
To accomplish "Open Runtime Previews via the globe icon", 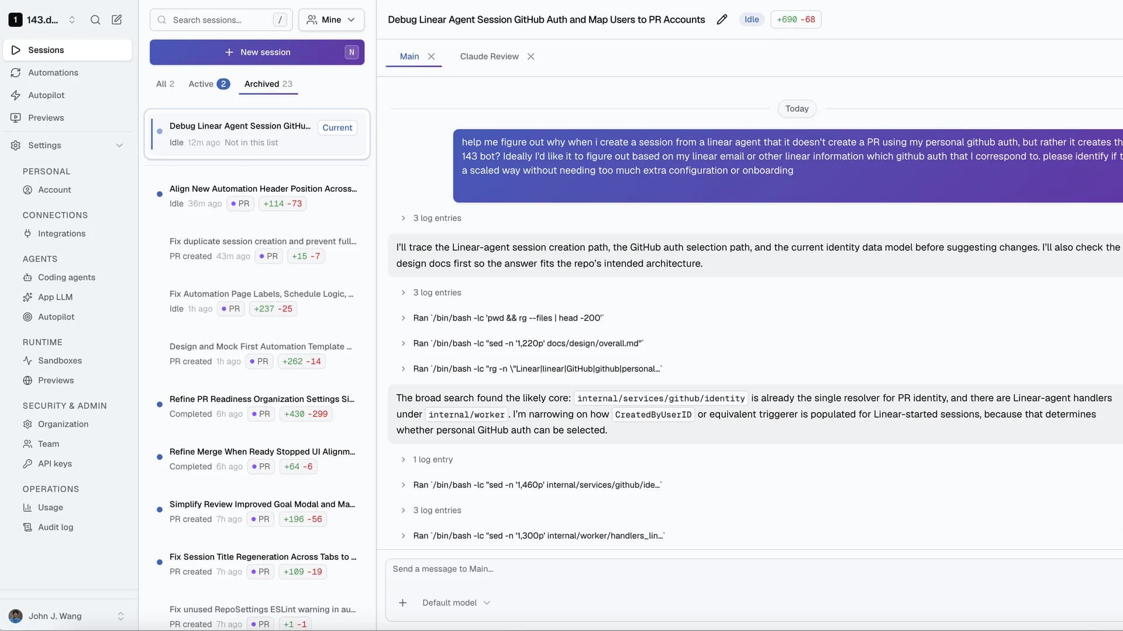I will tap(27, 381).
